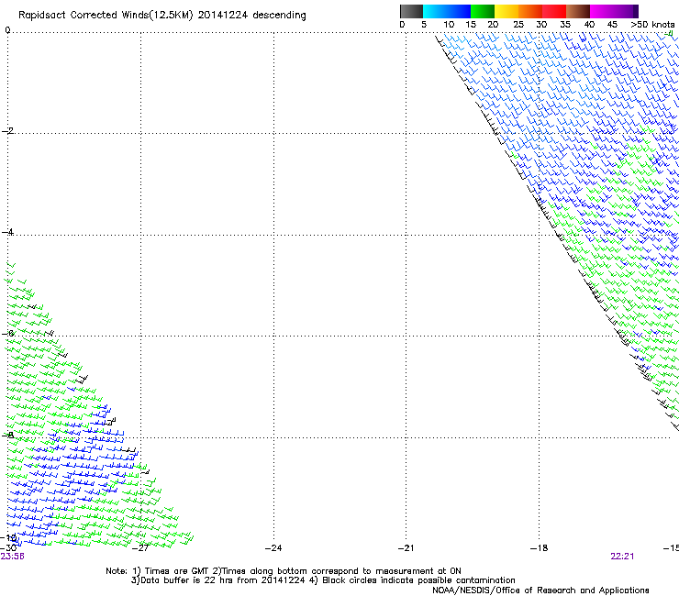Click the NOAA/NESDIS Office of Research credit
The height and width of the screenshot is (596, 679).
coord(540,590)
